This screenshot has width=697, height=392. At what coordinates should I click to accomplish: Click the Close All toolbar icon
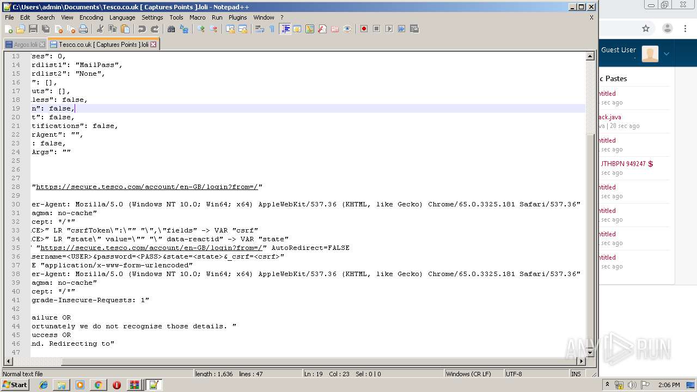pos(71,29)
